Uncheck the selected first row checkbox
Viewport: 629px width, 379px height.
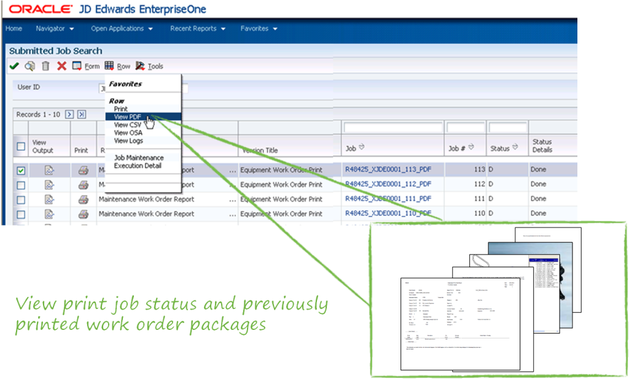pyautogui.click(x=21, y=170)
